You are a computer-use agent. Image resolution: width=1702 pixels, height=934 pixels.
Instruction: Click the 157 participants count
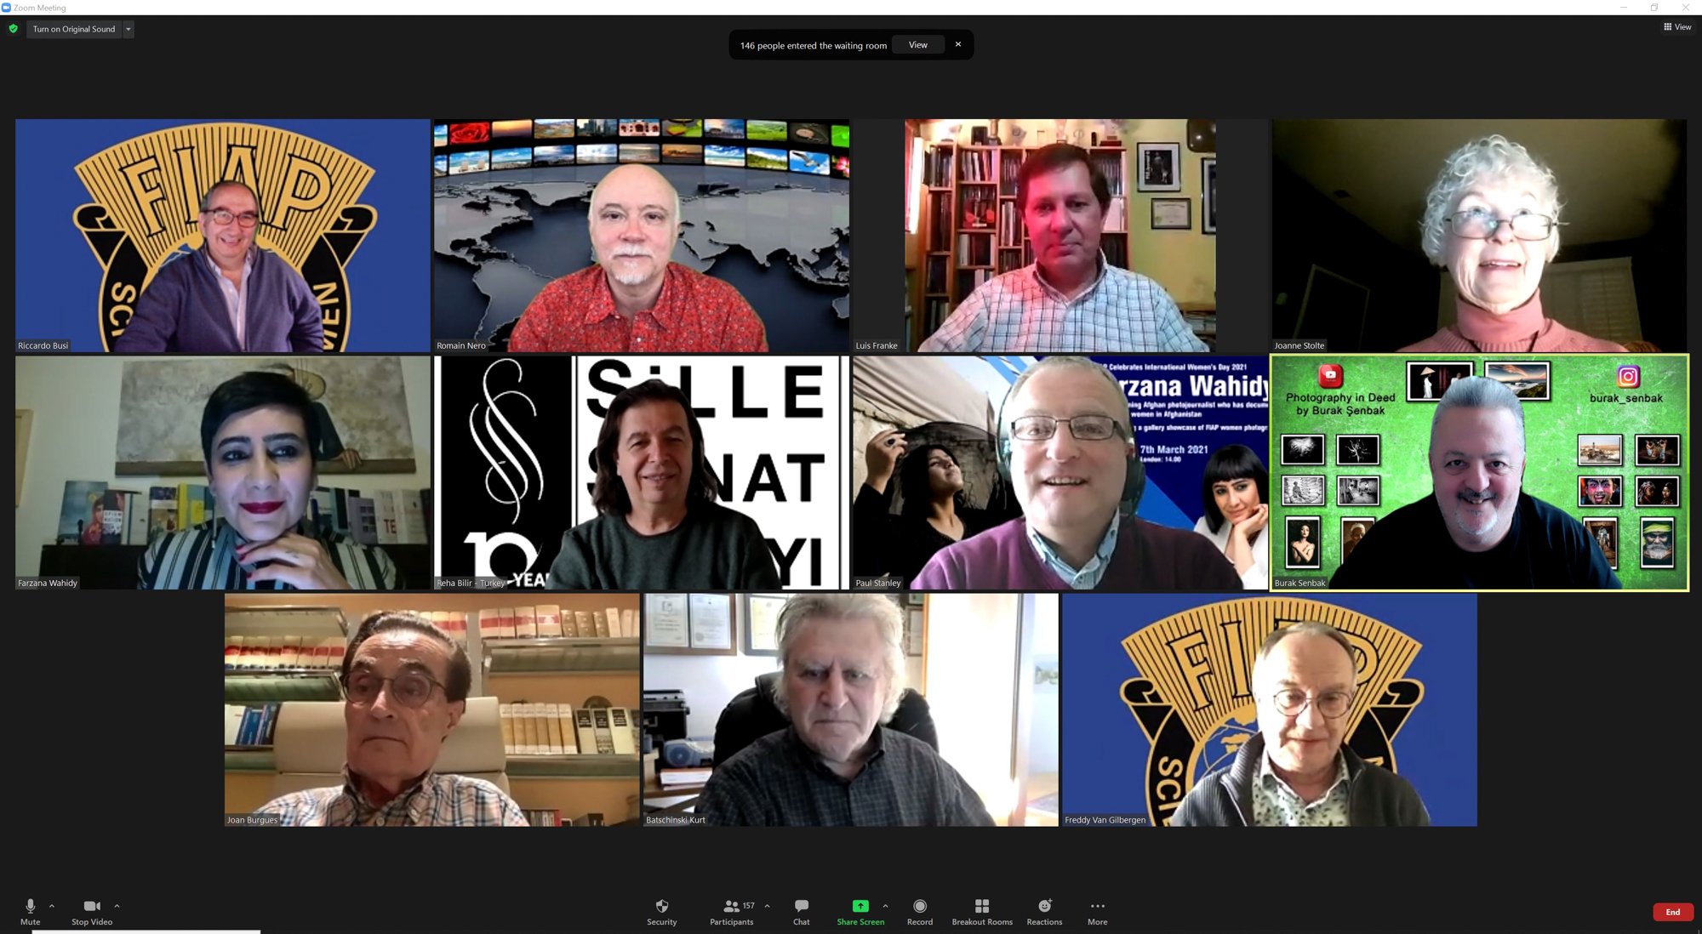pos(749,906)
